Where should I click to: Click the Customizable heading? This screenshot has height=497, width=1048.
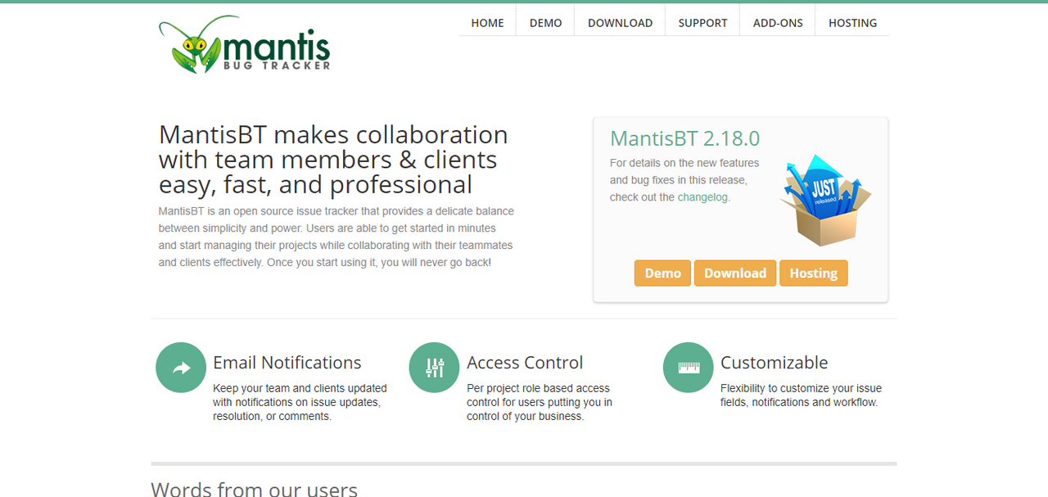pos(775,363)
